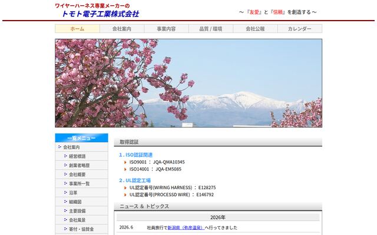The image size is (377, 235).
Task: Open 組織図 in the sidebar menu
Action: click(x=81, y=202)
